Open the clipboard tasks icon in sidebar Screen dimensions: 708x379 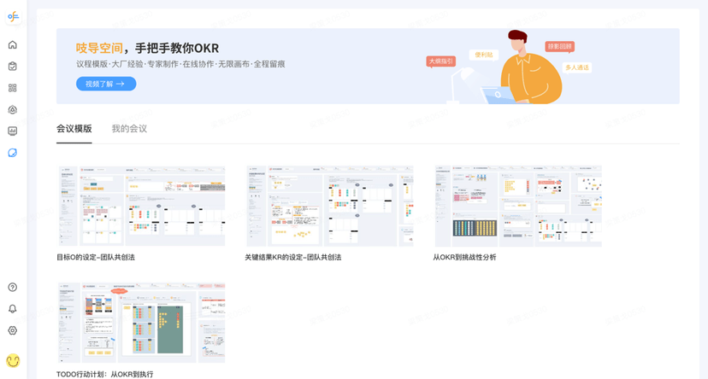click(13, 67)
